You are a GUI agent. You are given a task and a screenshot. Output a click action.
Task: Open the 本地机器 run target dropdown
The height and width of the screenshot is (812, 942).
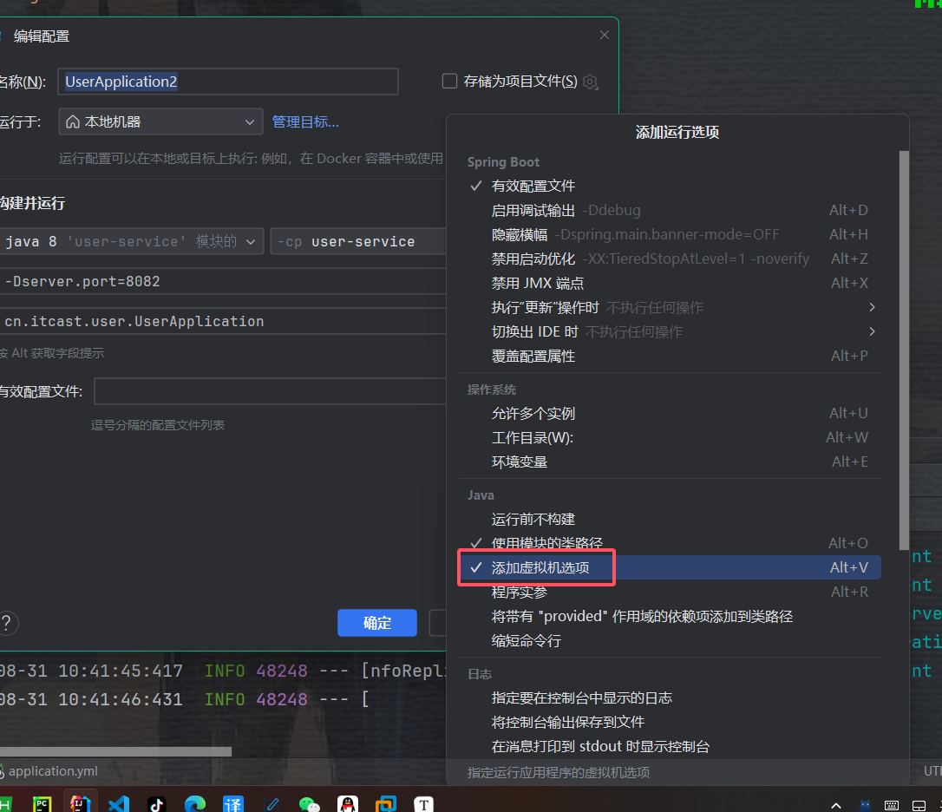point(160,121)
